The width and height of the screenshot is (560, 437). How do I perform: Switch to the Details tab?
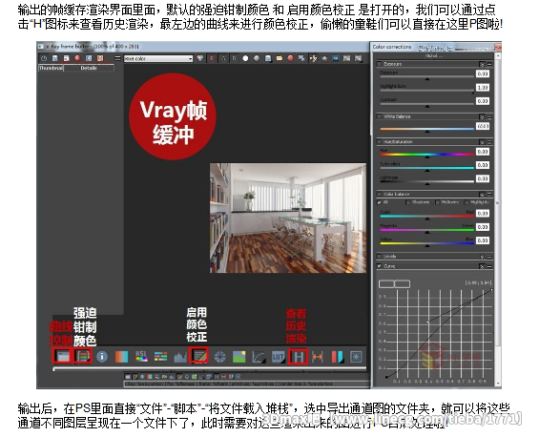click(x=89, y=68)
